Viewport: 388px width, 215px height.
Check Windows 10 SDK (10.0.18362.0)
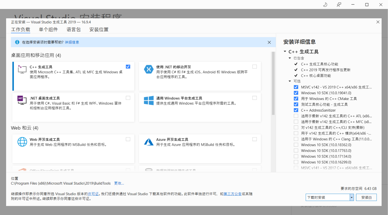click(296, 145)
